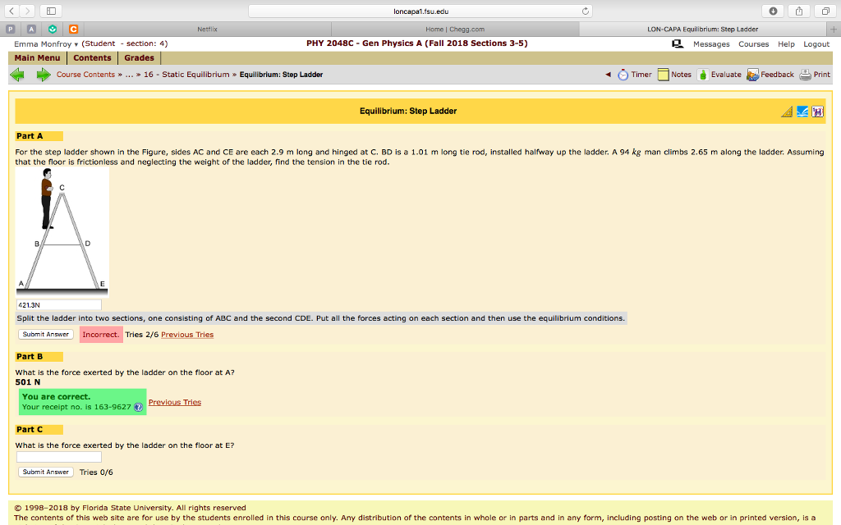841x525 pixels.
Task: Open the Contents menu item
Action: (x=92, y=58)
